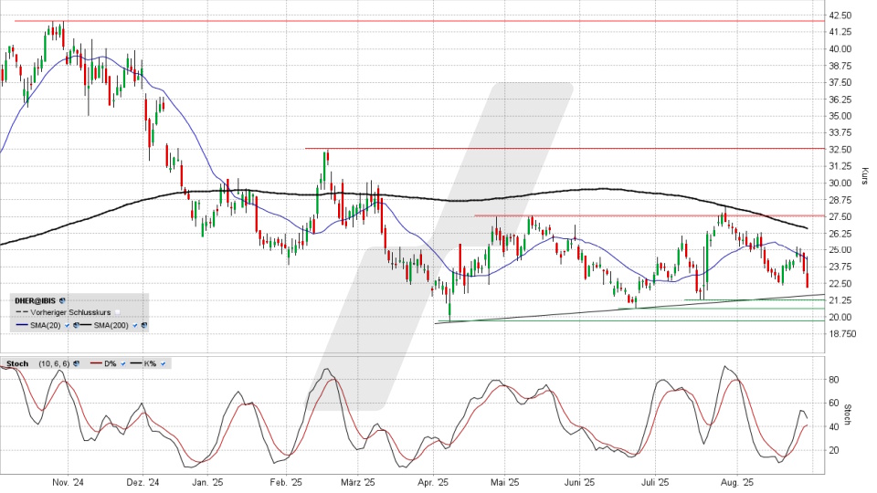Open the settings icon right of the SMA(20) checkmark
The image size is (877, 493).
tap(76, 325)
